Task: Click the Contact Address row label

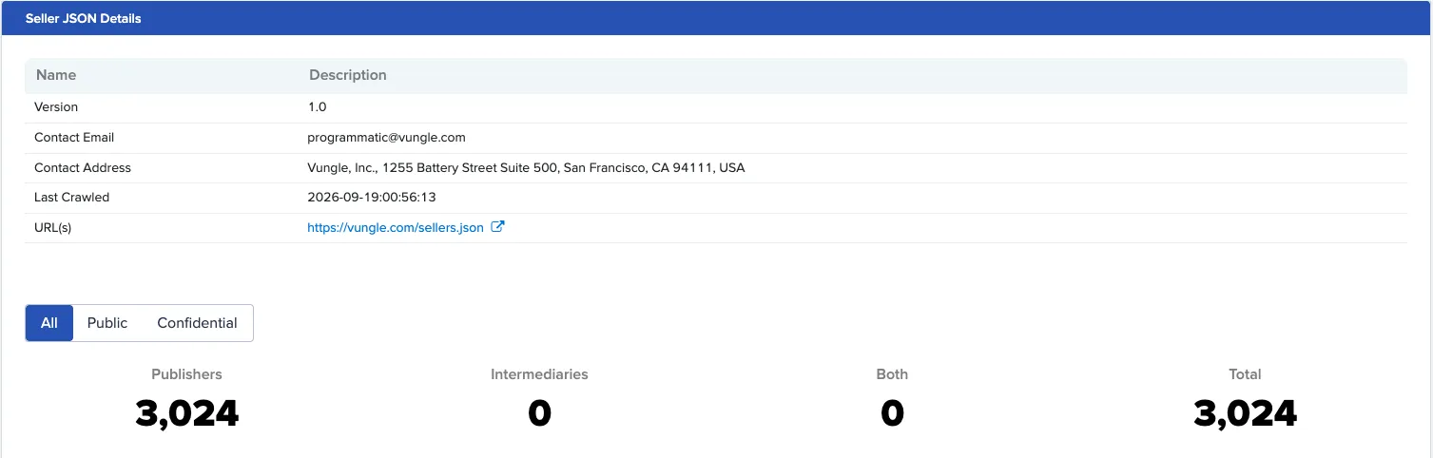Action: (x=83, y=168)
